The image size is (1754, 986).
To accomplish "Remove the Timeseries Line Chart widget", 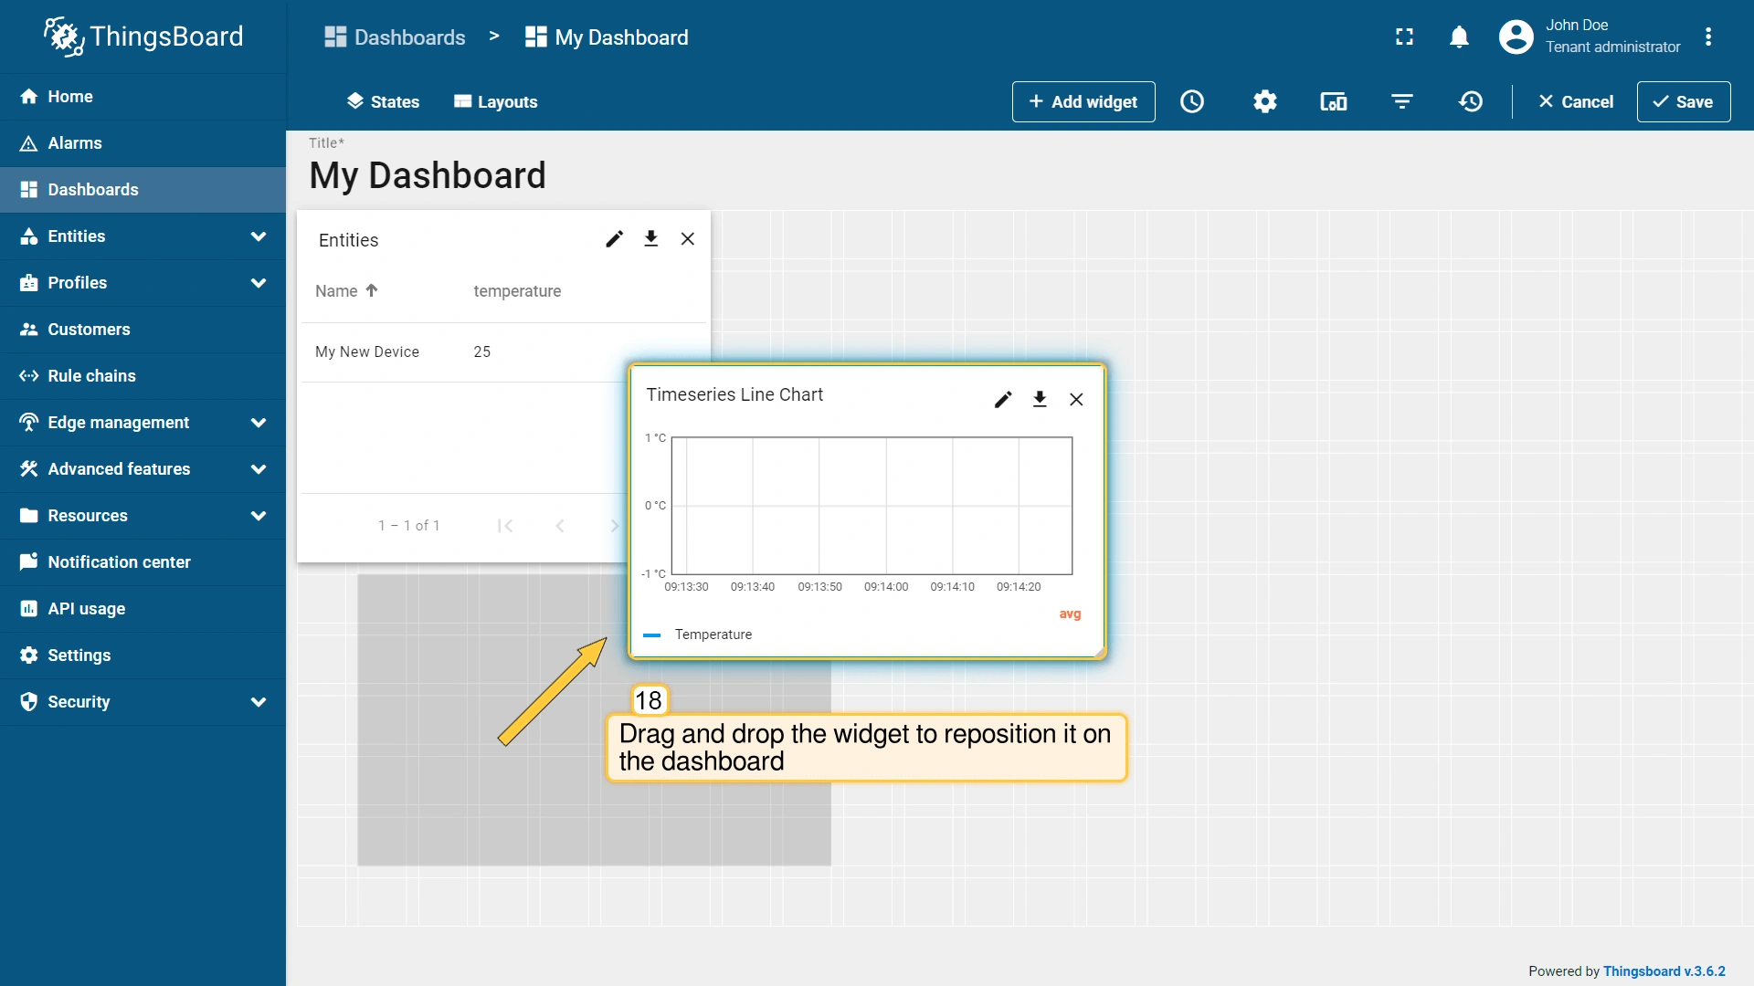I will click(1076, 399).
